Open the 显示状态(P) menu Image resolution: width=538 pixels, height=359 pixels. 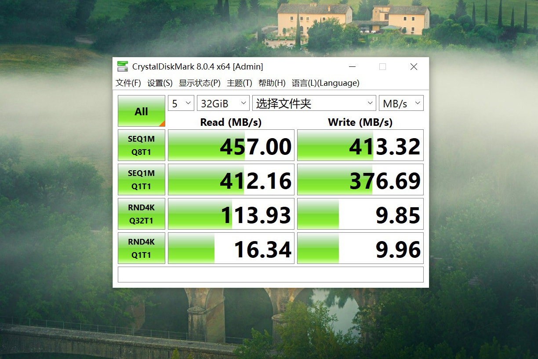200,83
